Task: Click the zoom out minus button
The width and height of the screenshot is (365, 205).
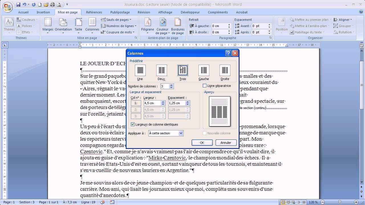Action: 322,202
